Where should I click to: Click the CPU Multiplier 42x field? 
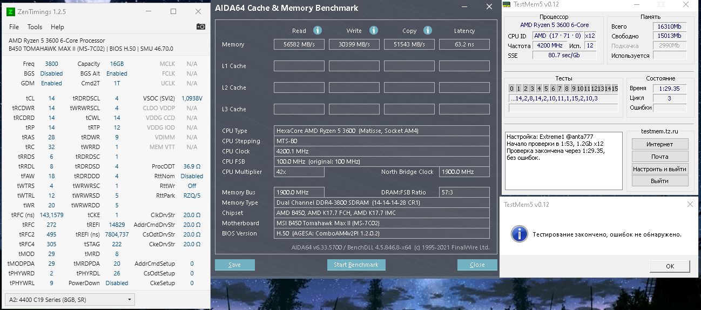click(x=299, y=172)
